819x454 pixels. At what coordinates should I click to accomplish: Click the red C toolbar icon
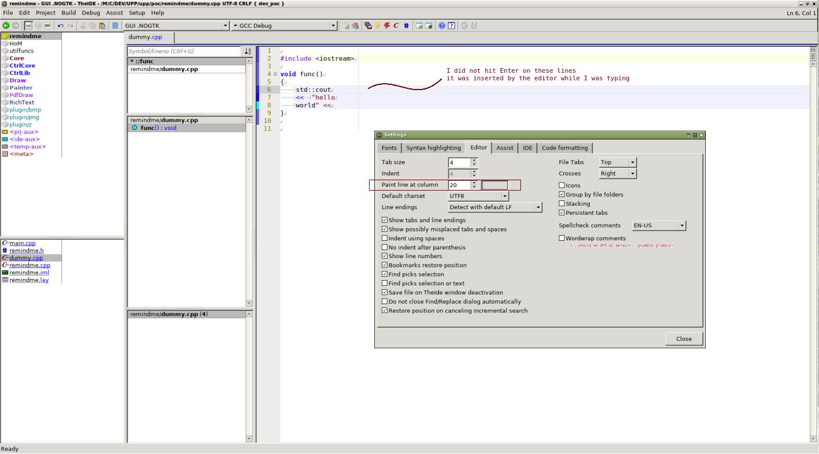[396, 26]
